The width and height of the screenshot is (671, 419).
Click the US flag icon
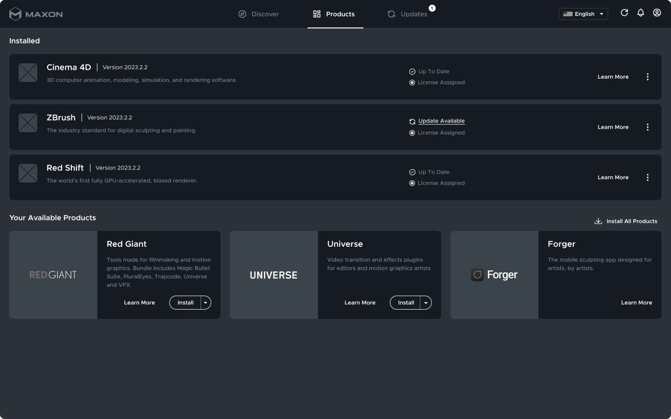(x=568, y=14)
